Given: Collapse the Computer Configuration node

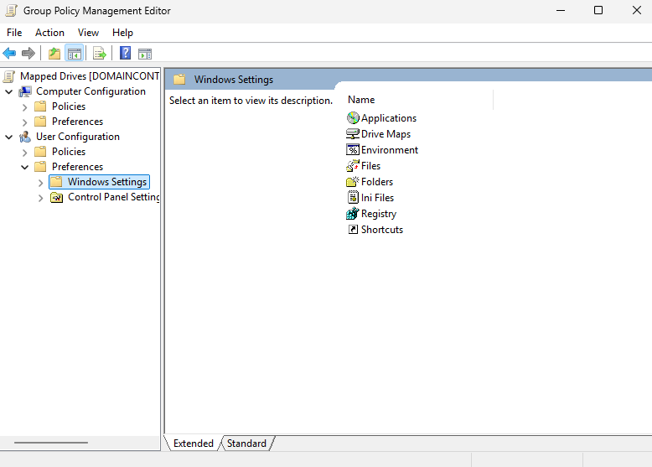Looking at the screenshot, I should coord(9,91).
